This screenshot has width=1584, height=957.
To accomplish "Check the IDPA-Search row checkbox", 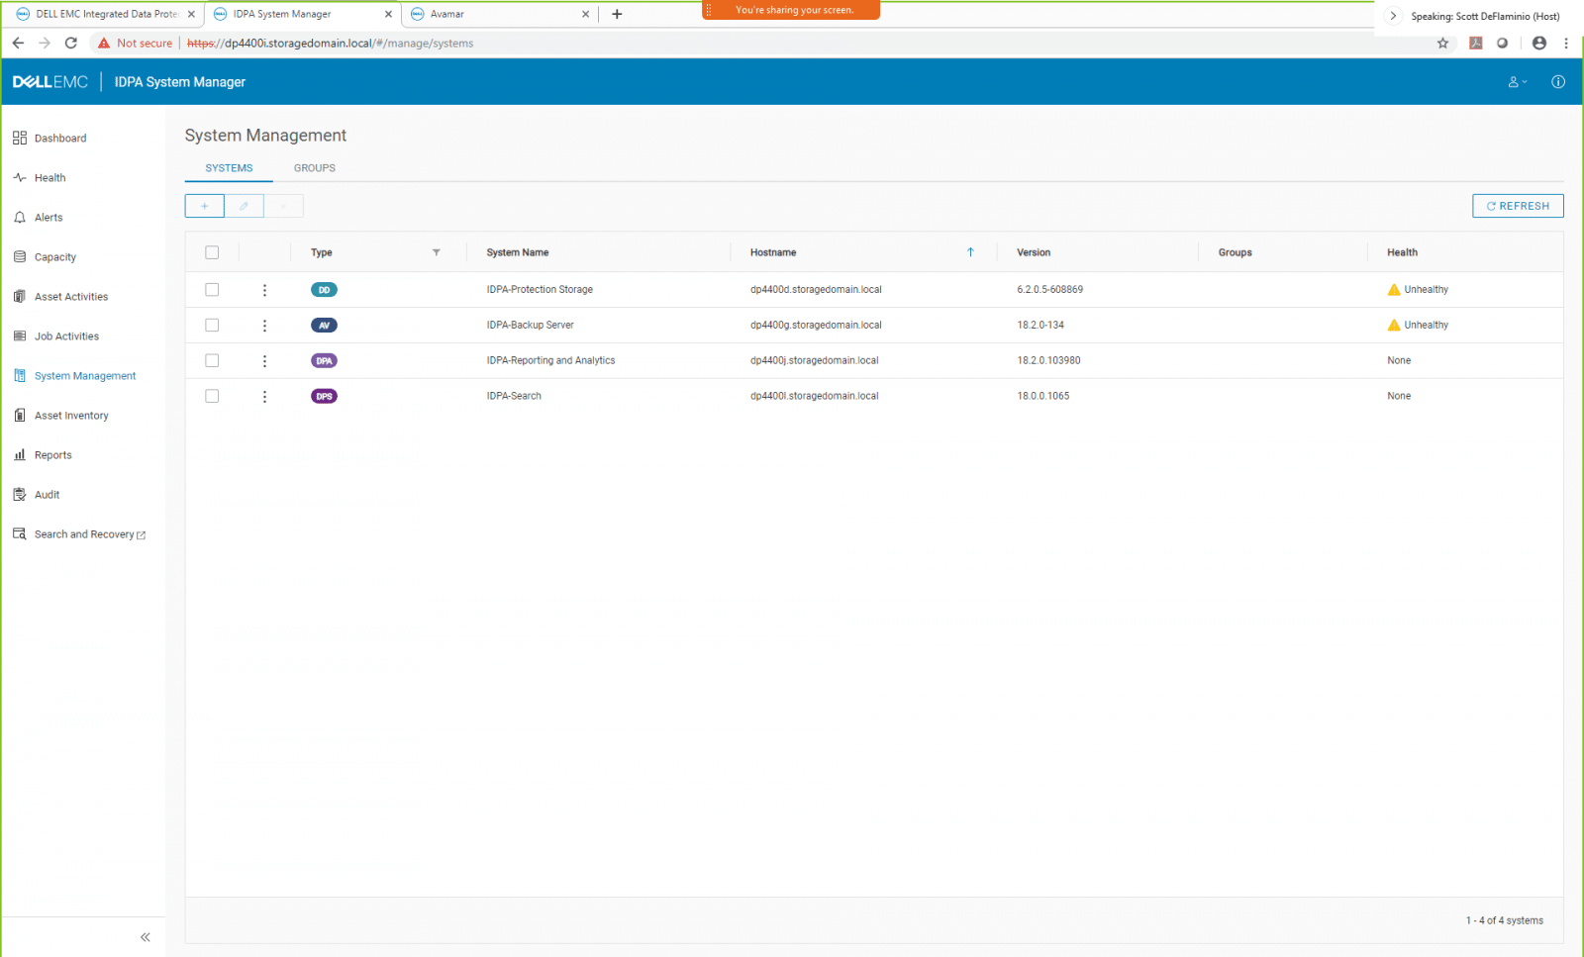I will point(212,396).
